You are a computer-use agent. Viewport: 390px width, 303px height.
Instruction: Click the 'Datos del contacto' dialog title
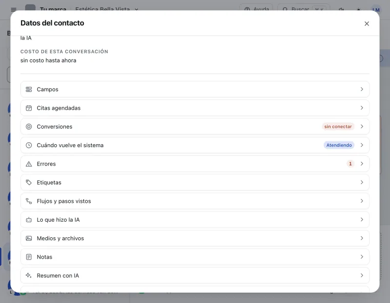[52, 23]
